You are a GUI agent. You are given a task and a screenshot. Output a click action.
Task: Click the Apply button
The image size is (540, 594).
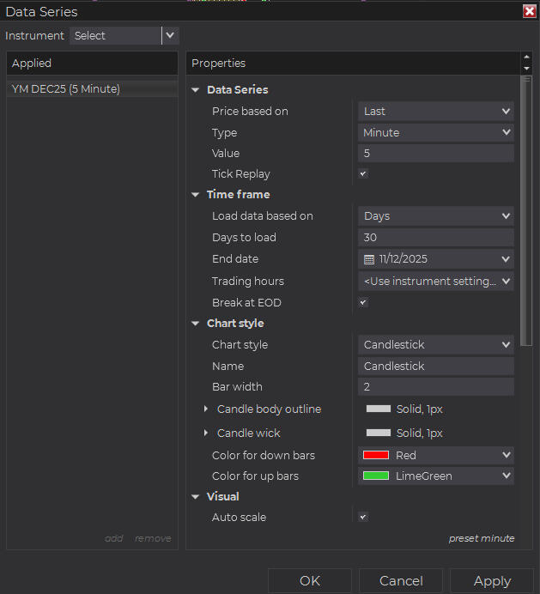(x=492, y=581)
